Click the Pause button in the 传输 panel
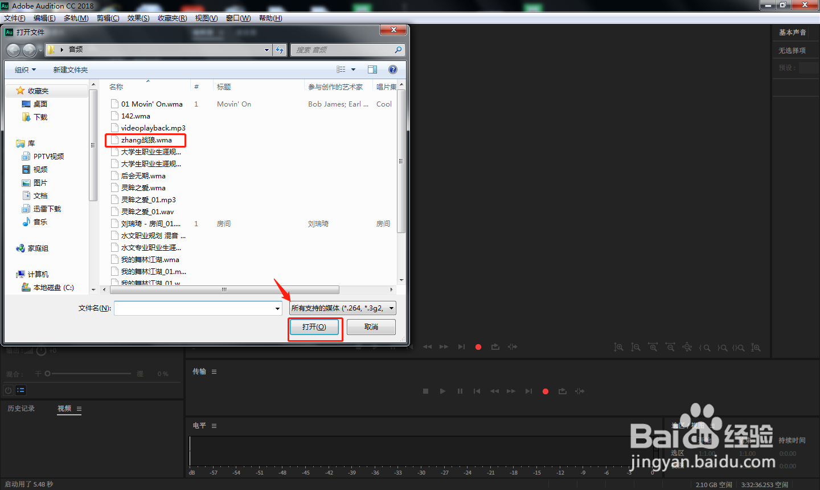 pos(460,391)
